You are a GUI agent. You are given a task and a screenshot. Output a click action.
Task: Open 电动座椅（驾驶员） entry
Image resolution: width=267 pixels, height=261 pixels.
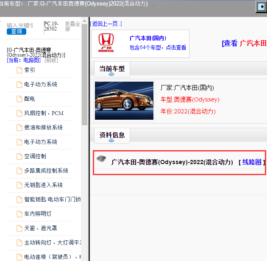coord(53,257)
